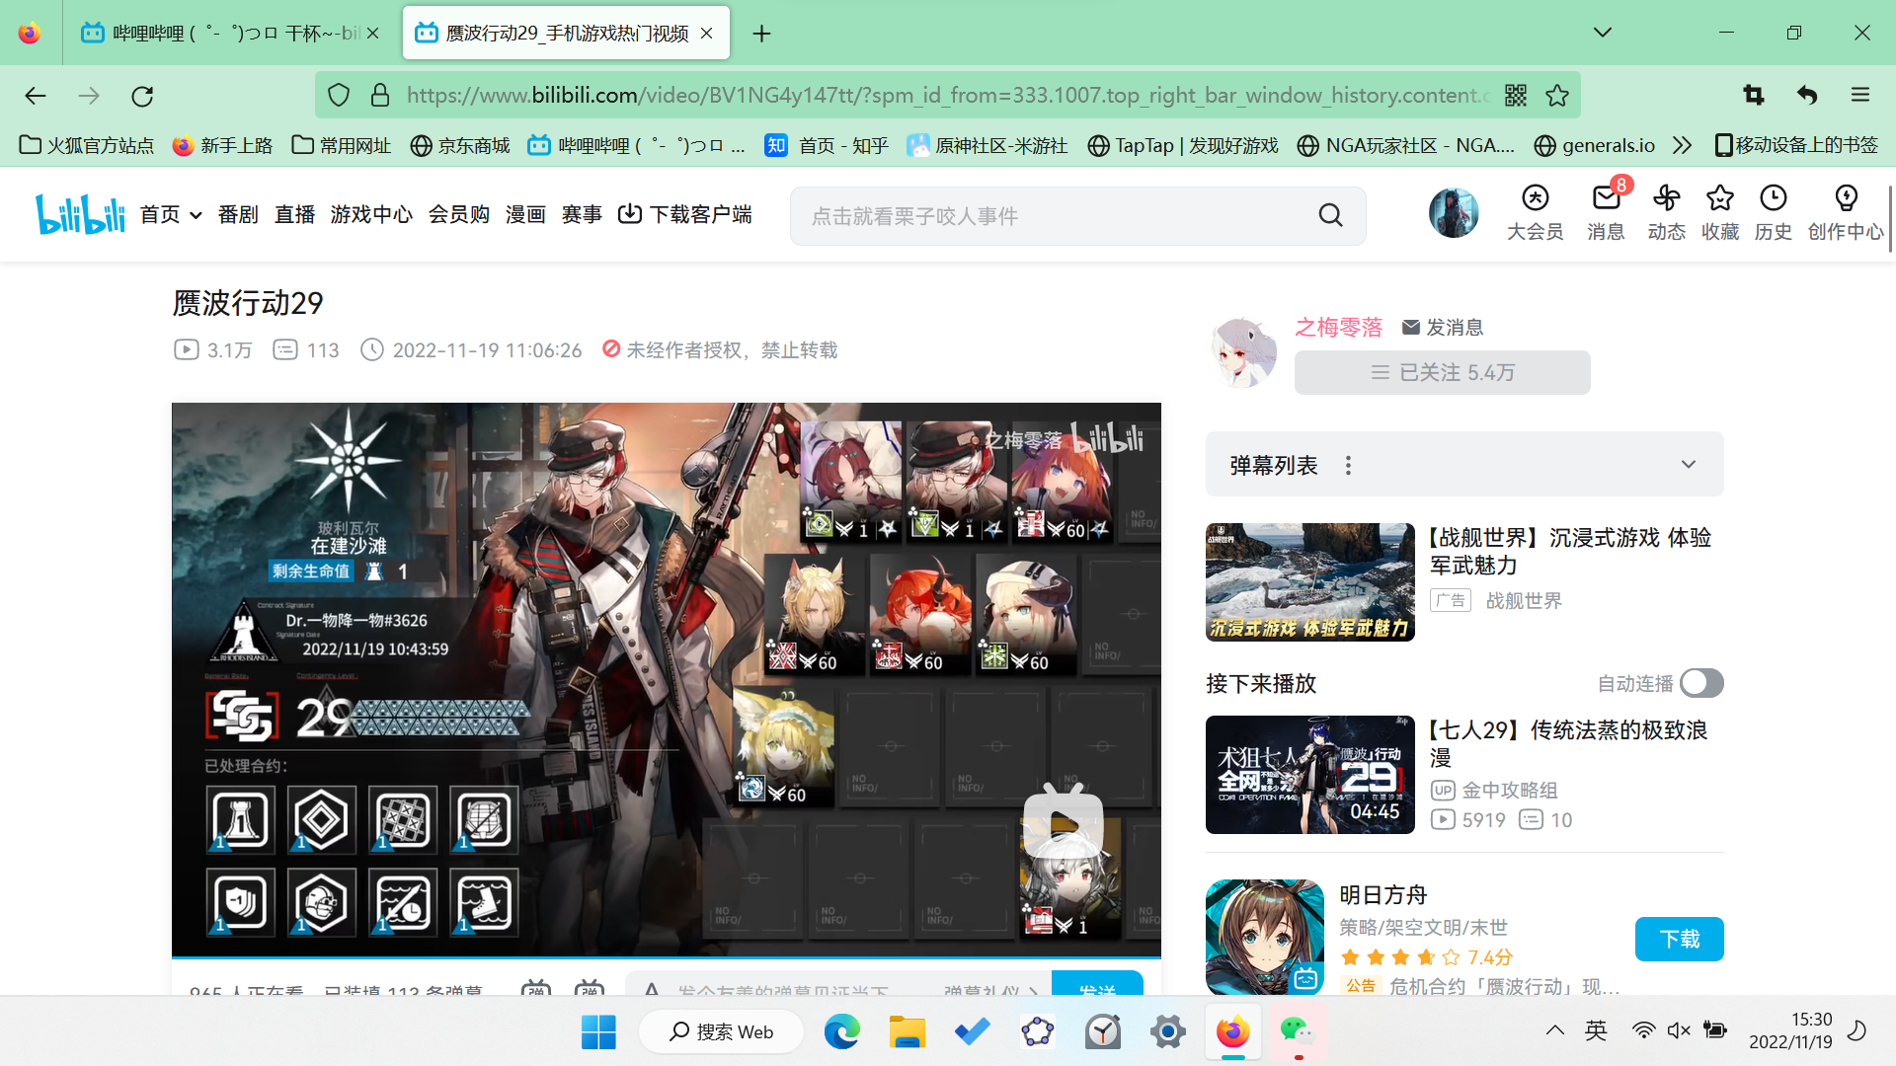Viewport: 1896px width, 1066px height.
Task: Open File Explorer from the taskbar
Action: pyautogui.click(x=907, y=1031)
